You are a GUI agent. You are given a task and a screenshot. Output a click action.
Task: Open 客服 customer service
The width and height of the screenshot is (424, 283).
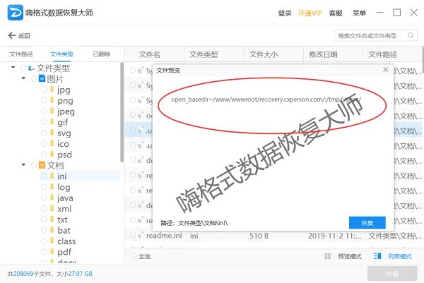[x=336, y=13]
